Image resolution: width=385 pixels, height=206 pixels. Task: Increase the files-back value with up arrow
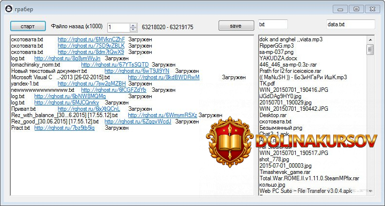coord(133,25)
